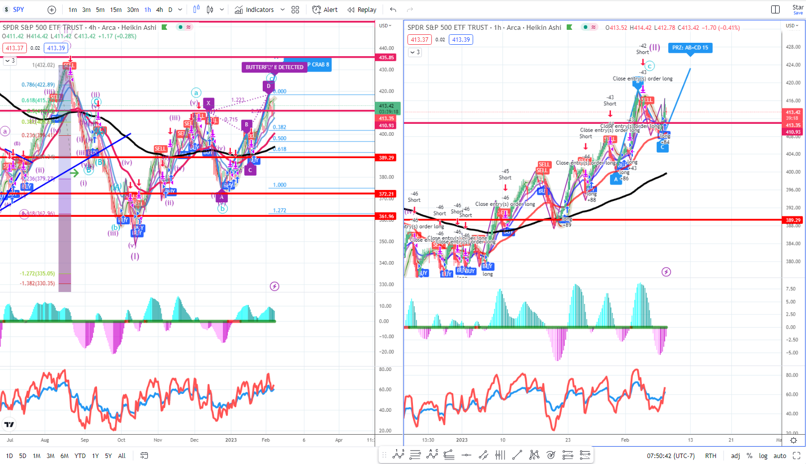Select the Elliott impulse wave (12345) drawing tool
806x464 pixels.
[399, 455]
